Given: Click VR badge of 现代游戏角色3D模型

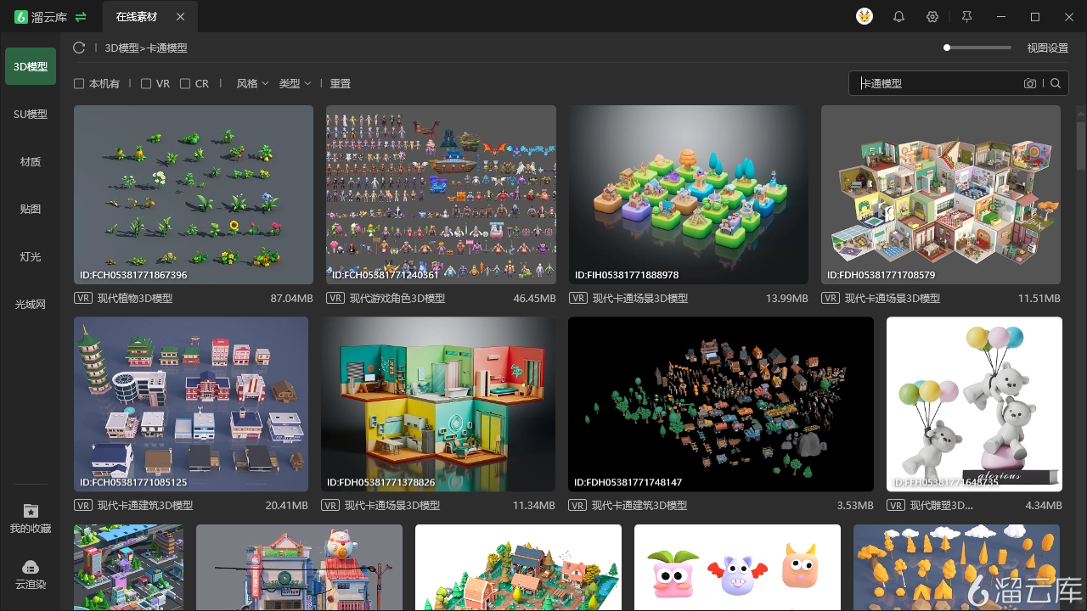Looking at the screenshot, I should (x=335, y=298).
